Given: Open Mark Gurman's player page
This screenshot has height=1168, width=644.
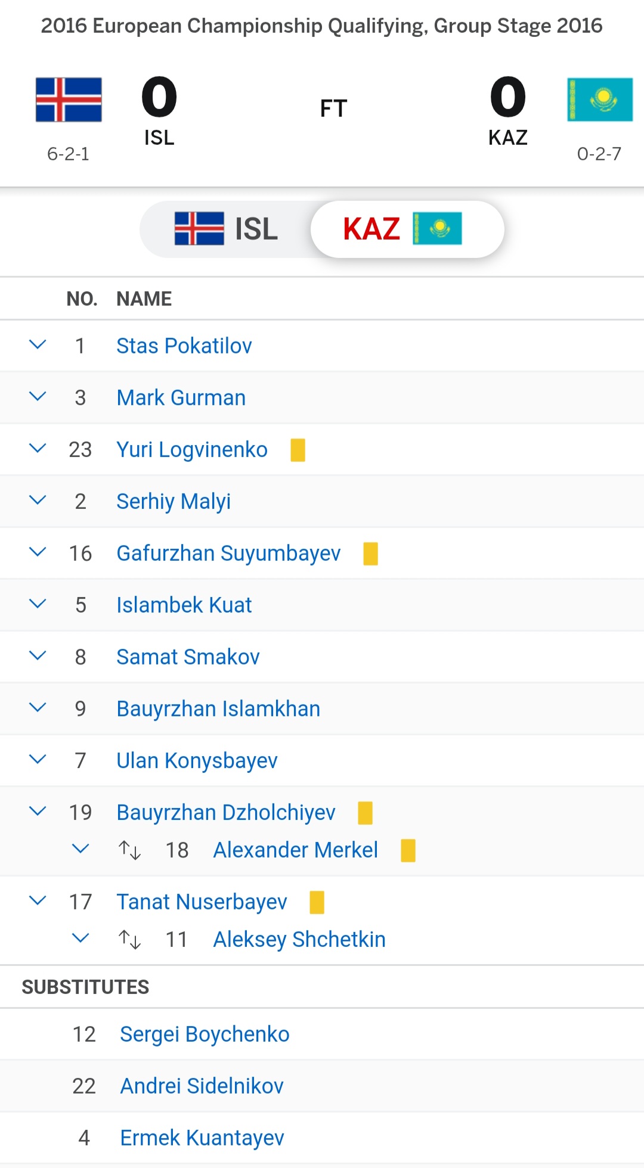Looking at the screenshot, I should (x=181, y=397).
